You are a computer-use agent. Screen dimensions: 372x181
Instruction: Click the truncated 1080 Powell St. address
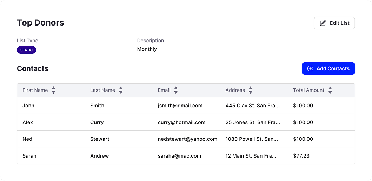pyautogui.click(x=252, y=139)
